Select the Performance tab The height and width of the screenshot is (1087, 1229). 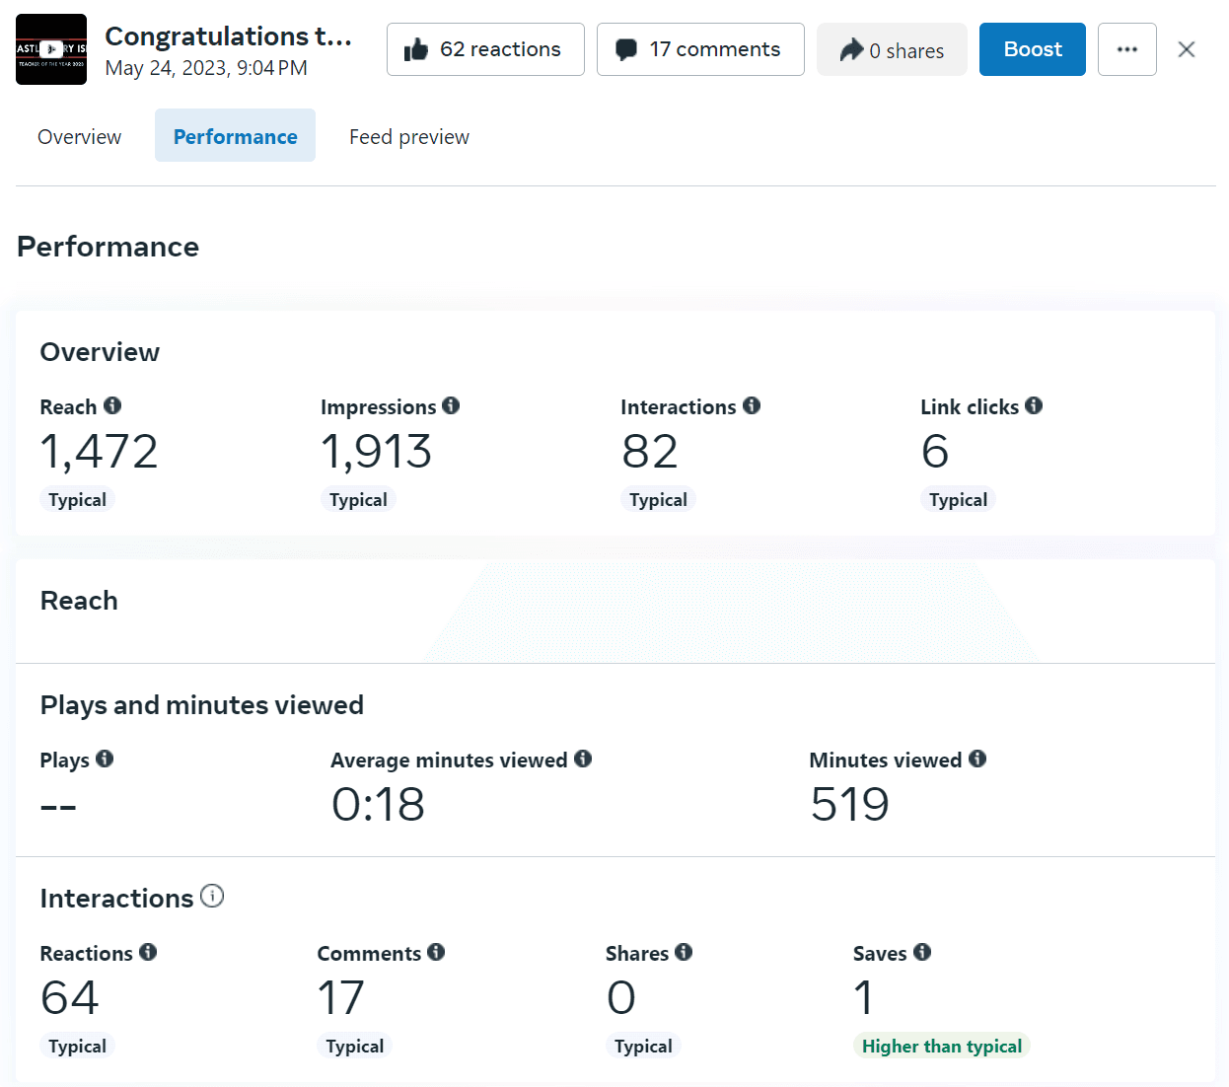point(235,136)
